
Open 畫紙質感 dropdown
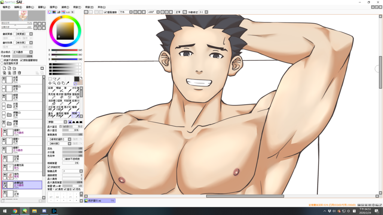tap(31, 34)
